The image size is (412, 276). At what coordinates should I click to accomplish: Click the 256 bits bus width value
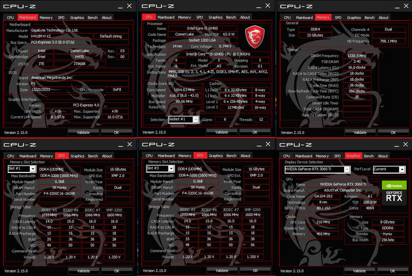(387, 240)
